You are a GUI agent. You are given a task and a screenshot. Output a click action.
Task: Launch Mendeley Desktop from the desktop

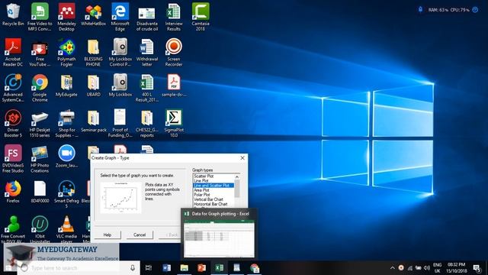click(66, 17)
